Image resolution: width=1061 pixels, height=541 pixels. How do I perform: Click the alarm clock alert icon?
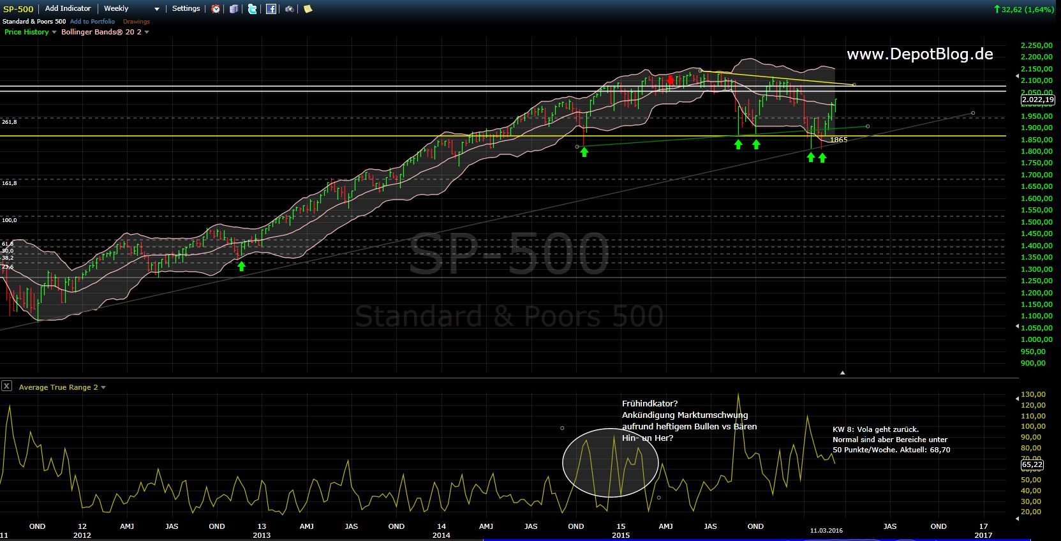point(216,9)
